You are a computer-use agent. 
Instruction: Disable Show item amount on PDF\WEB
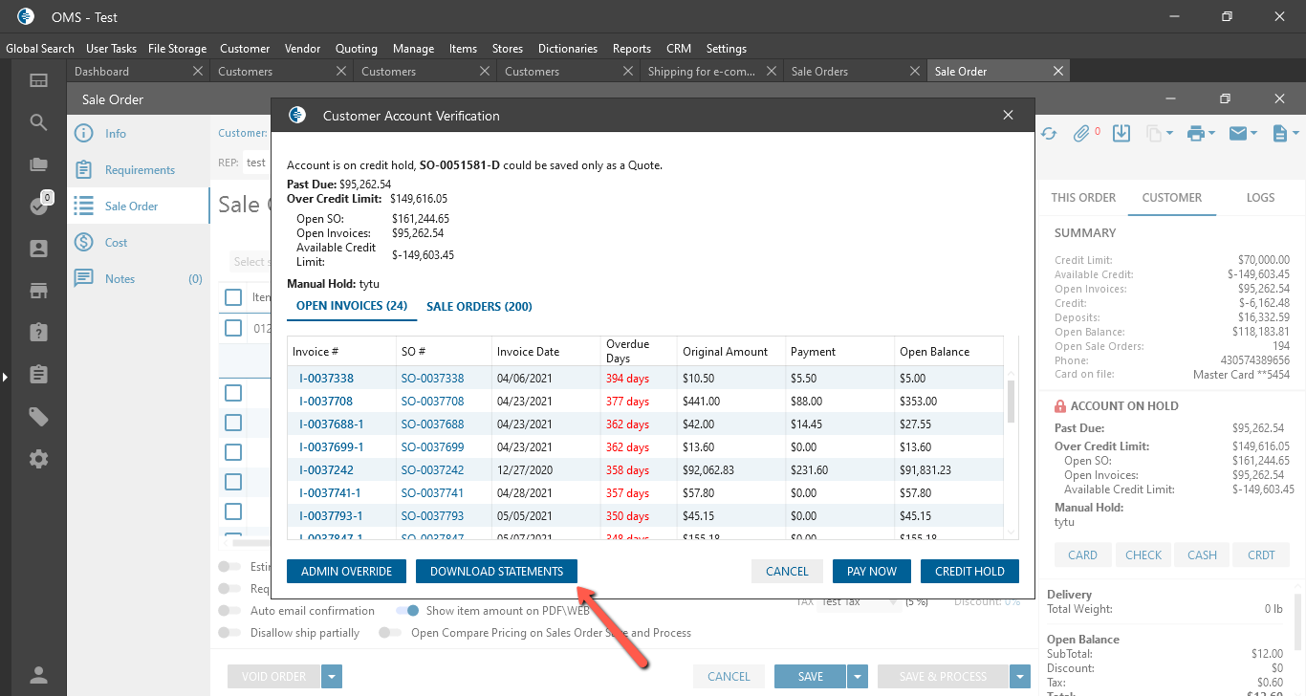pos(407,611)
